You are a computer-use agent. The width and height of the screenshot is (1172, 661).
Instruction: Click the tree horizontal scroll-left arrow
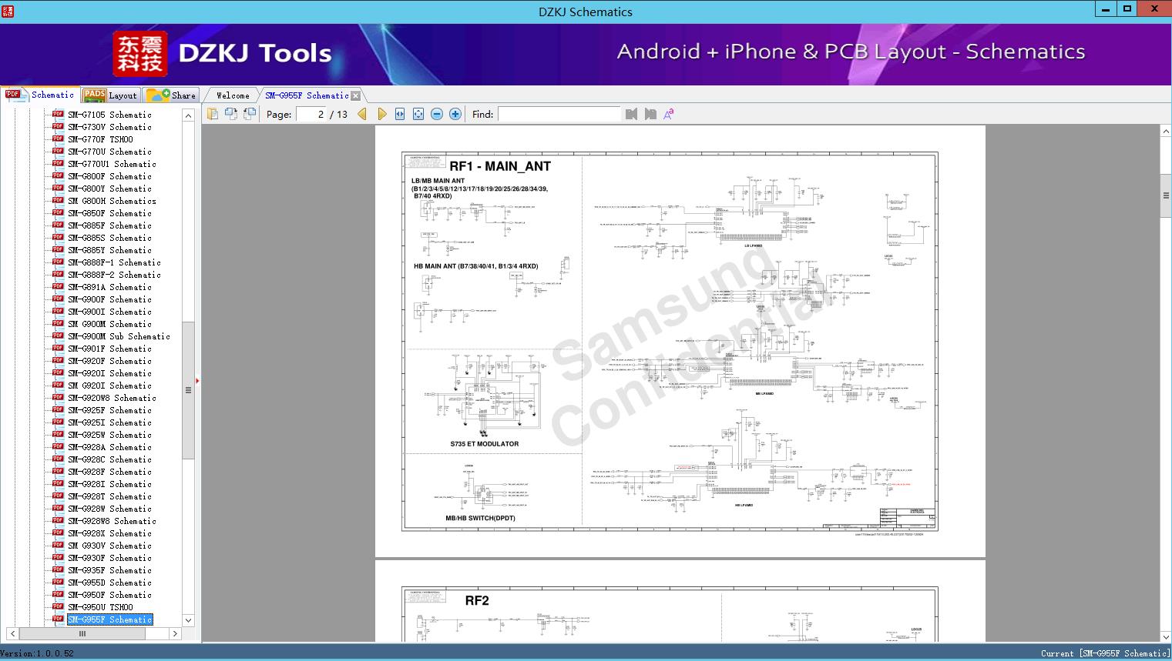tap(12, 633)
